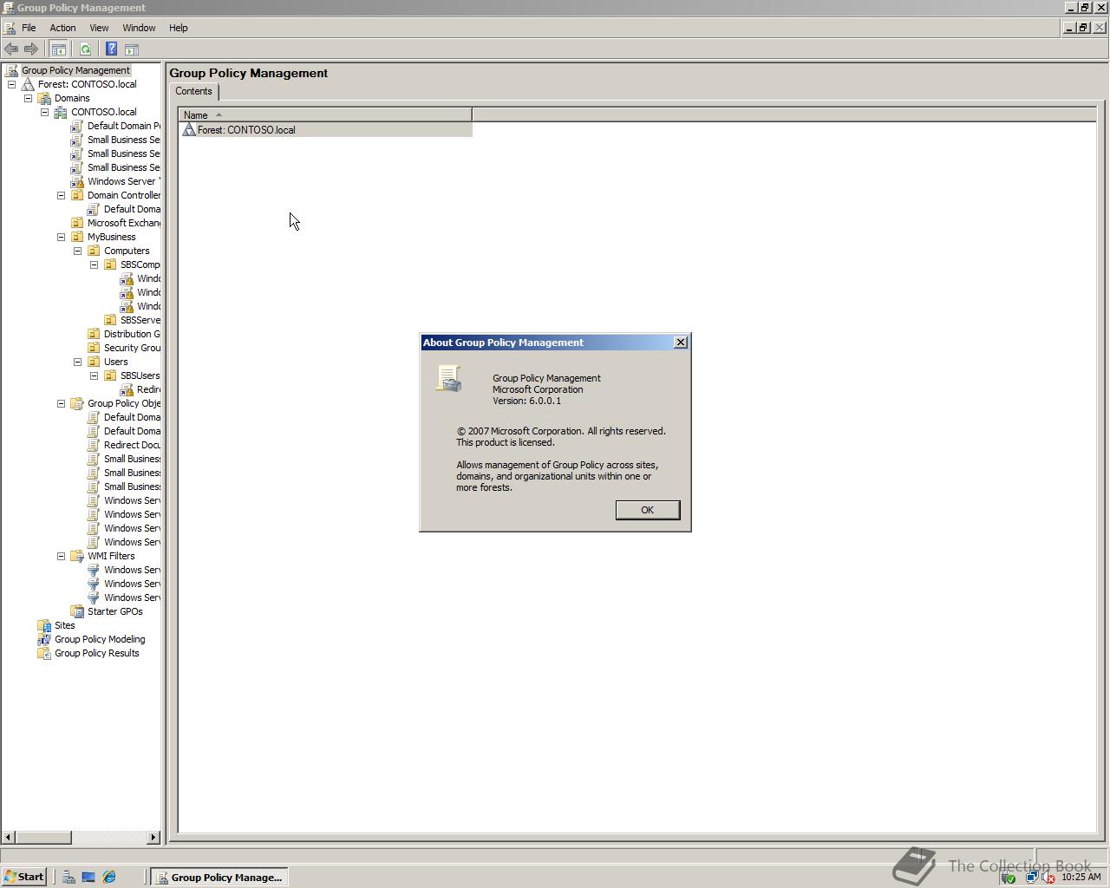Click the Back arrow in the toolbar
The width and height of the screenshot is (1110, 888).
[11, 49]
